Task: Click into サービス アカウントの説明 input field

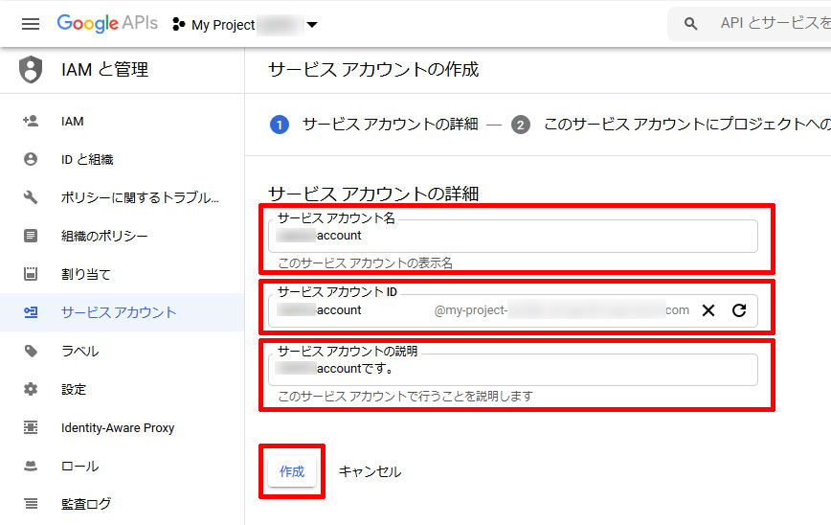Action: [x=512, y=370]
